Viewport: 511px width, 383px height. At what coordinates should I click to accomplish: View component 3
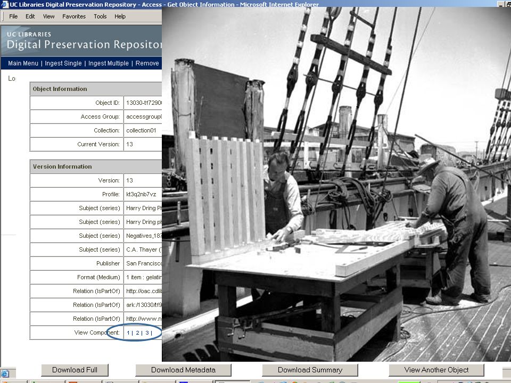click(147, 333)
